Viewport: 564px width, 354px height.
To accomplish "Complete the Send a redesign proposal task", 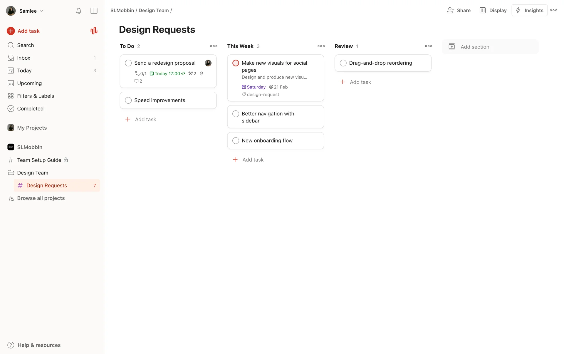I will pos(128,63).
